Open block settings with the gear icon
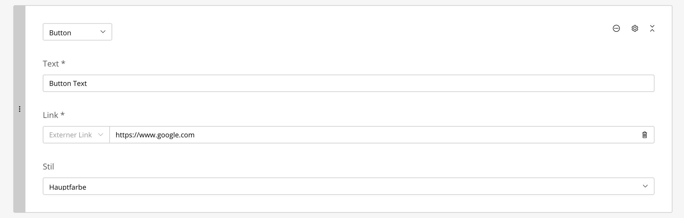 click(635, 28)
